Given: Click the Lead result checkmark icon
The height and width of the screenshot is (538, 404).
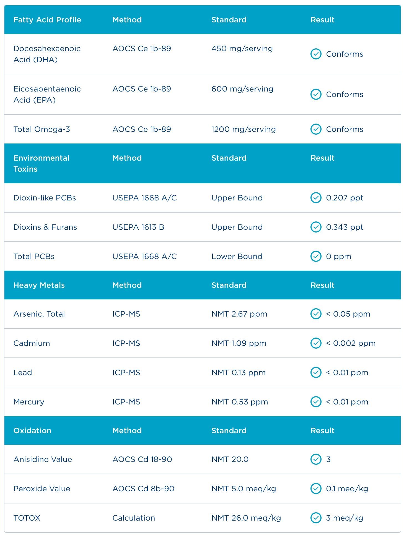Looking at the screenshot, I should (316, 373).
